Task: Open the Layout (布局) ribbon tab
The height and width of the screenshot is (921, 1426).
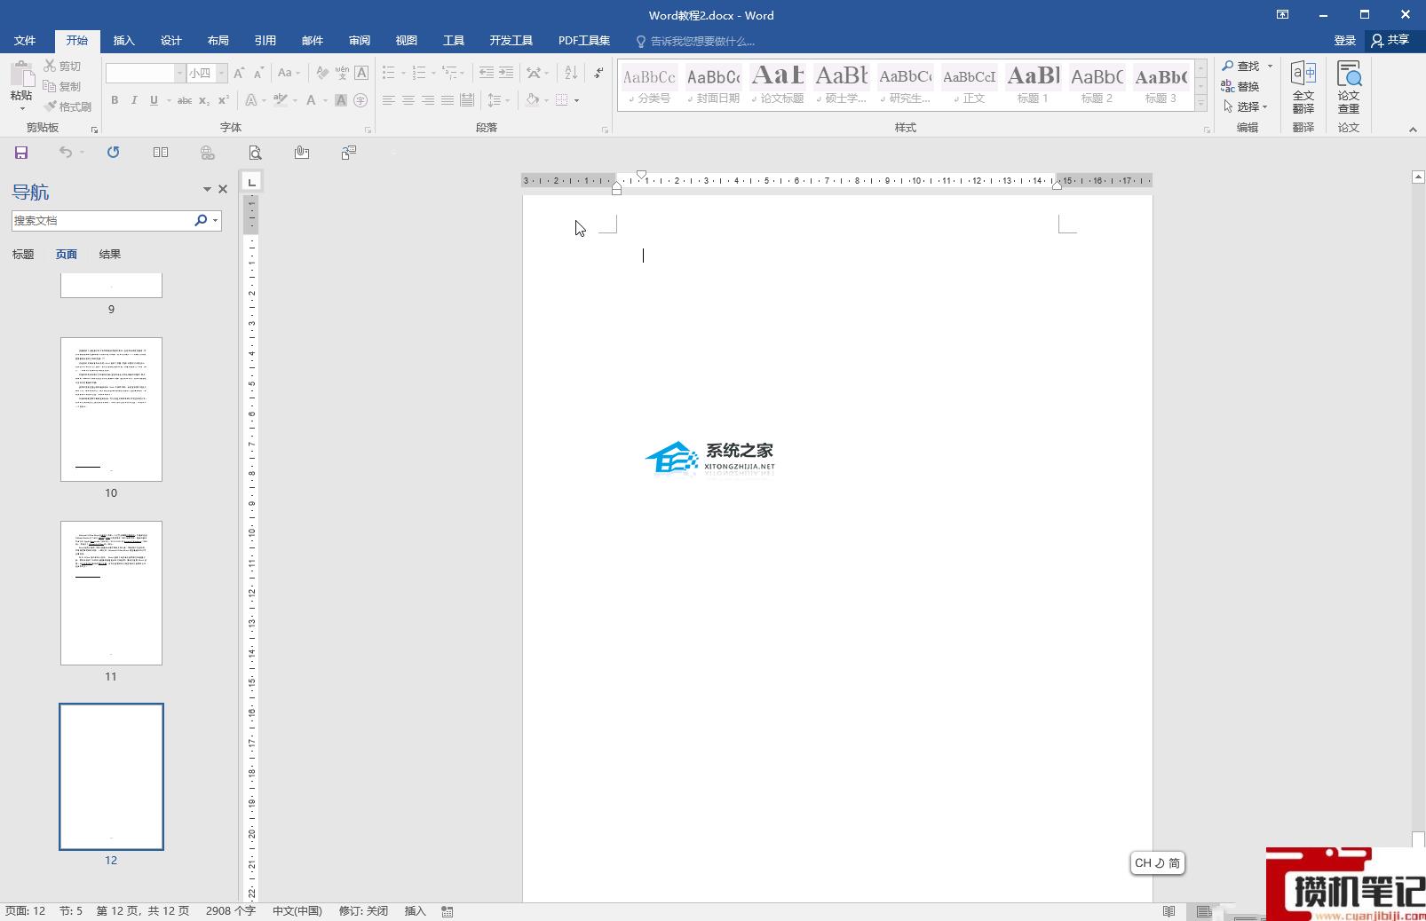Action: coord(218,41)
